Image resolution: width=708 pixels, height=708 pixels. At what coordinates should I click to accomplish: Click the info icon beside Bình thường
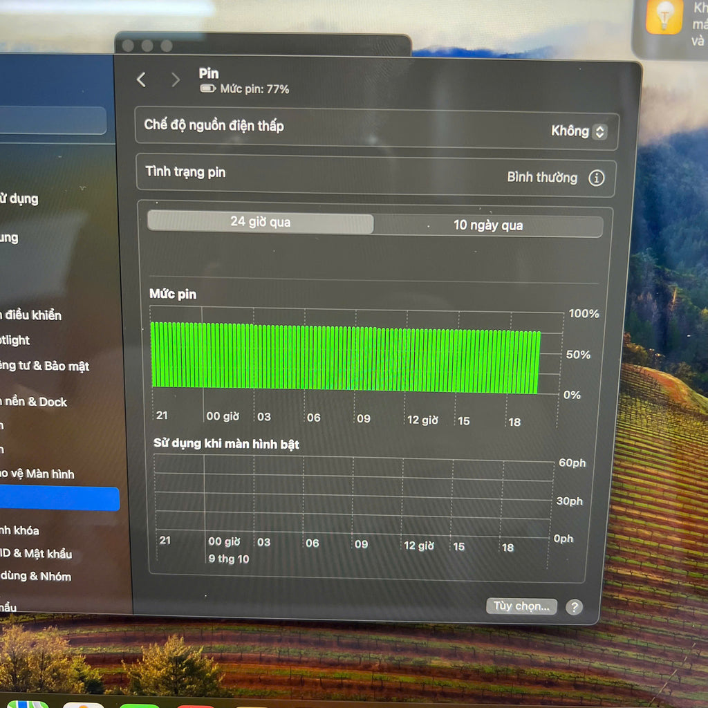(x=596, y=178)
